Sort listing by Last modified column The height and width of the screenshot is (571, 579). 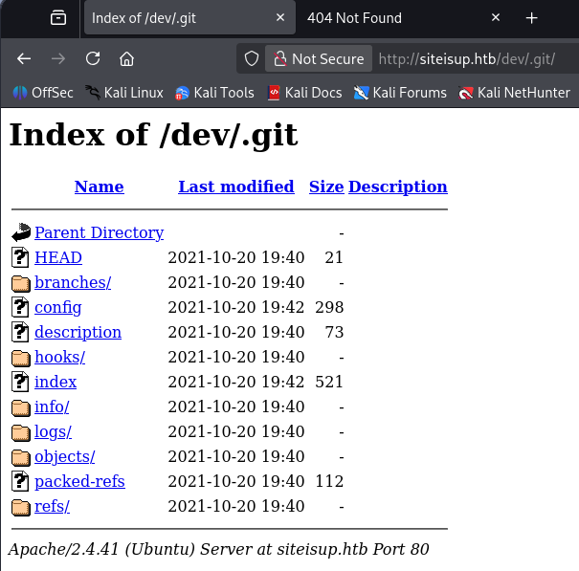click(235, 187)
